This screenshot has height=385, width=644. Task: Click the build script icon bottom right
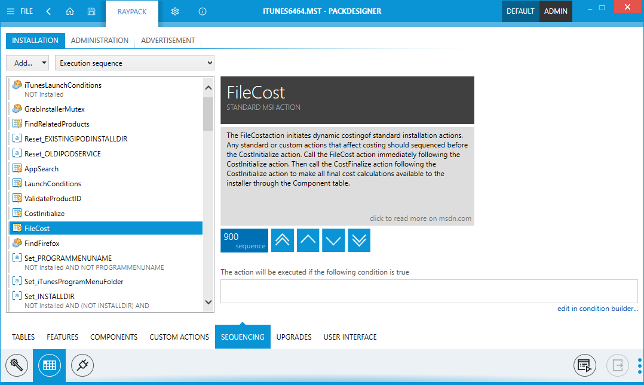[x=585, y=364]
